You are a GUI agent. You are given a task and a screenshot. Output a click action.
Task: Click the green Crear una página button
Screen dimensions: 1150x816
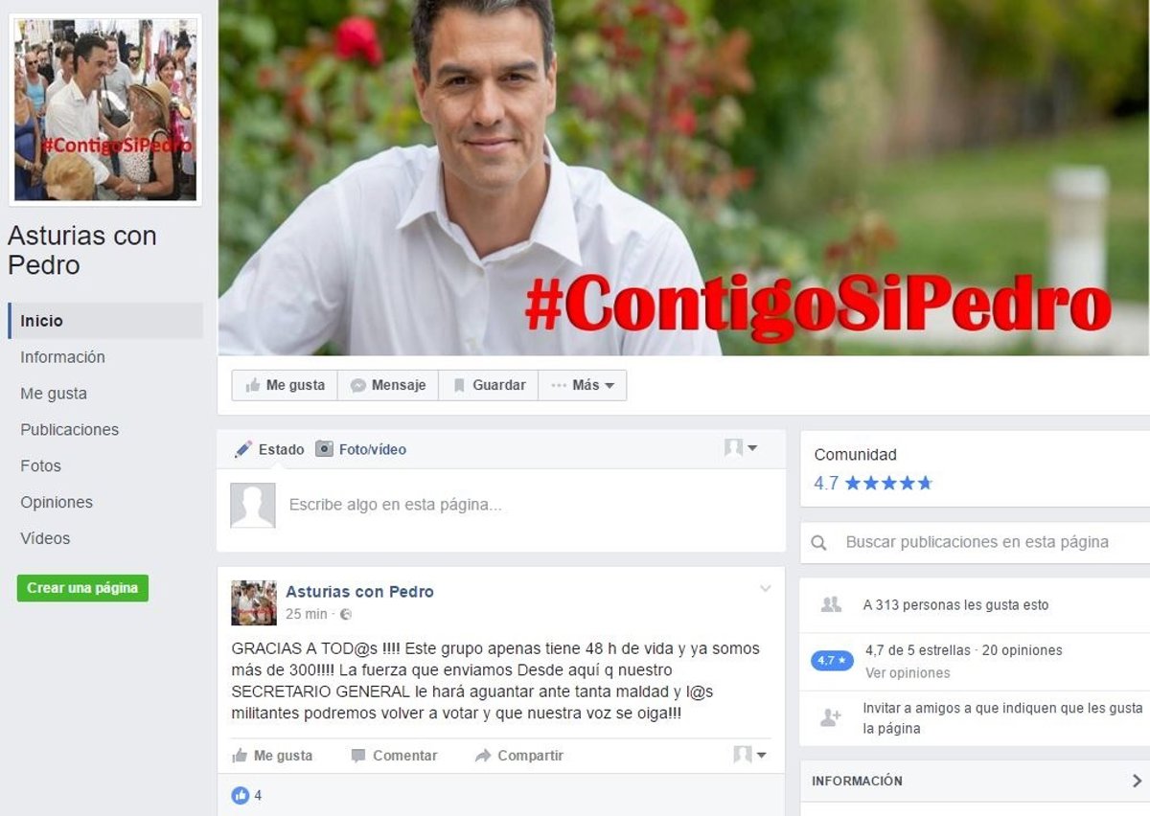(82, 588)
